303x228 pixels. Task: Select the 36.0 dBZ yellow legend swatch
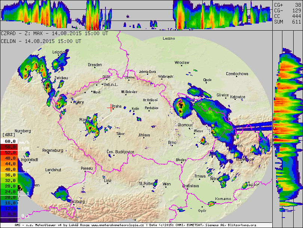9,175
